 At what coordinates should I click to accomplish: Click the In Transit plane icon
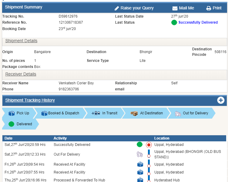96,113
